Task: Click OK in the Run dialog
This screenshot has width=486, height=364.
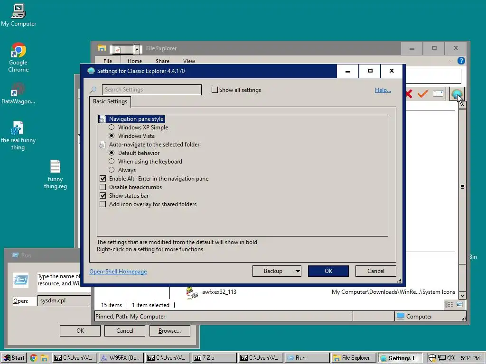Action: click(x=80, y=330)
